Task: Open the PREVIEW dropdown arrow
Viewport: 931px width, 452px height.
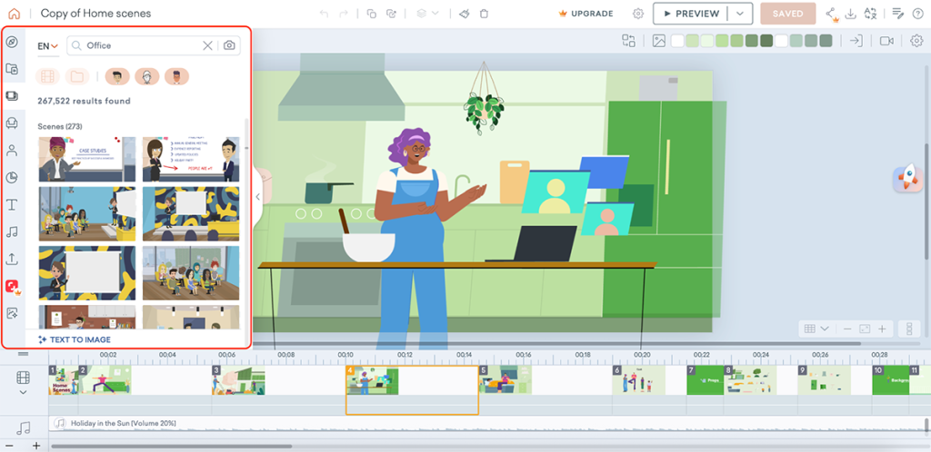Action: click(x=740, y=13)
